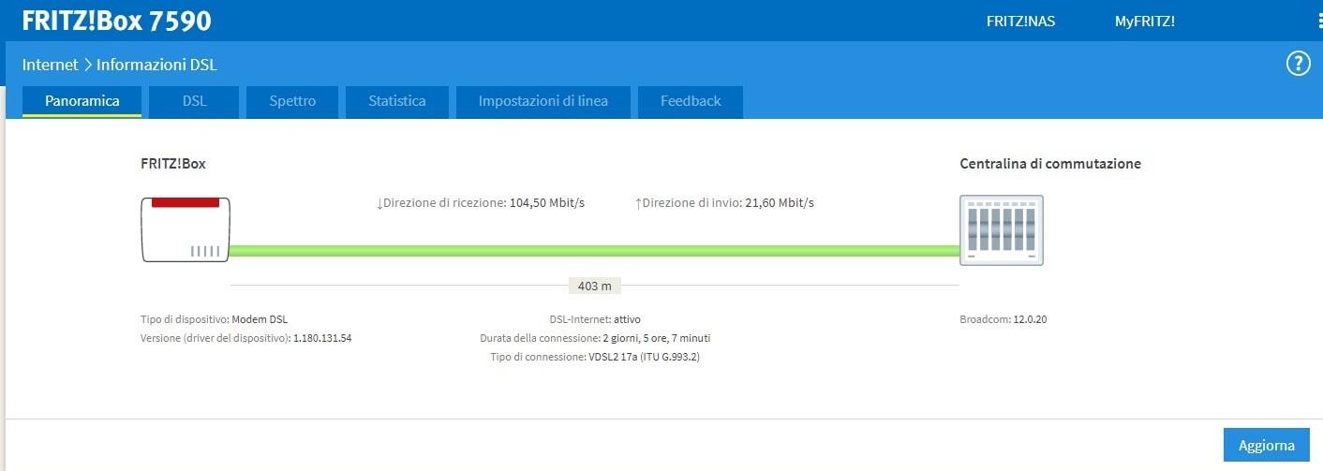Open the Statistica tab
This screenshot has height=471, width=1323.
point(397,101)
